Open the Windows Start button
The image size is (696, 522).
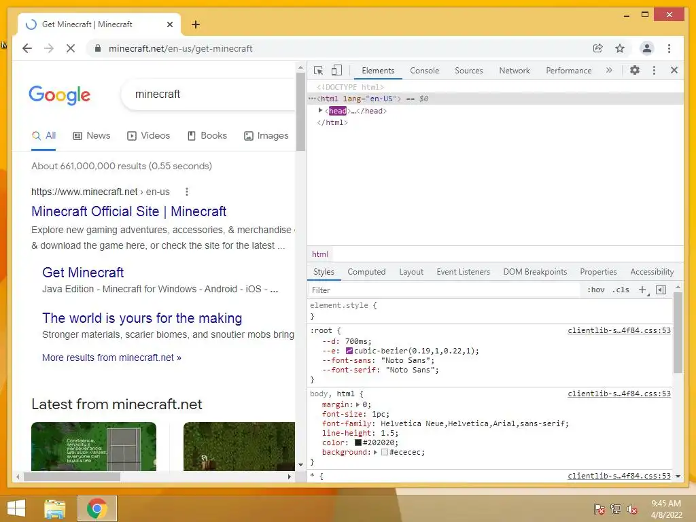[x=16, y=508]
